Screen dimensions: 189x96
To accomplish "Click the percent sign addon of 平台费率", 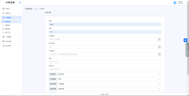I will click(159, 39).
